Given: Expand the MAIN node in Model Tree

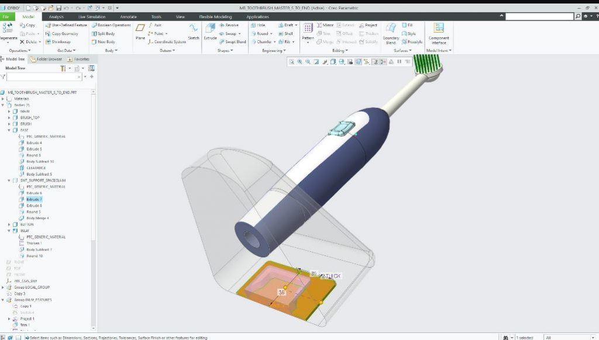Looking at the screenshot, I should point(8,110).
